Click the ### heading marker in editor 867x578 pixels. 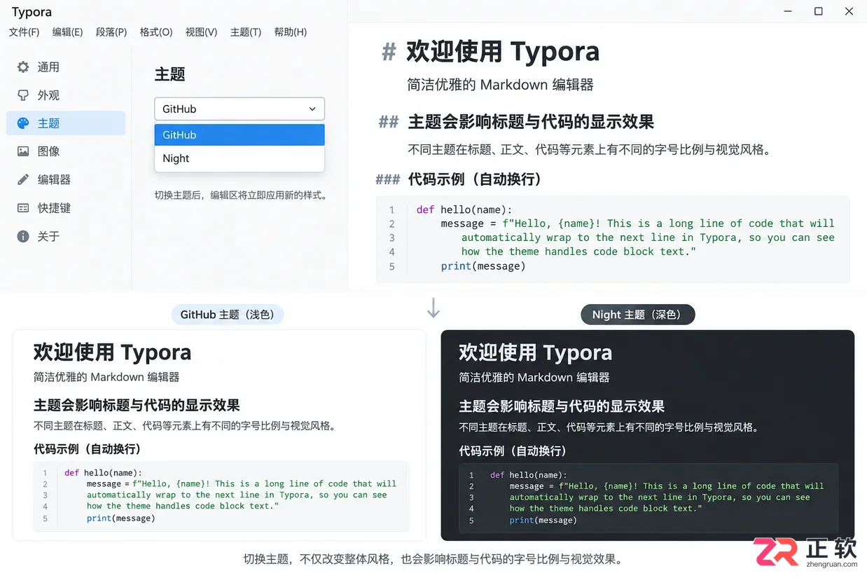point(388,180)
